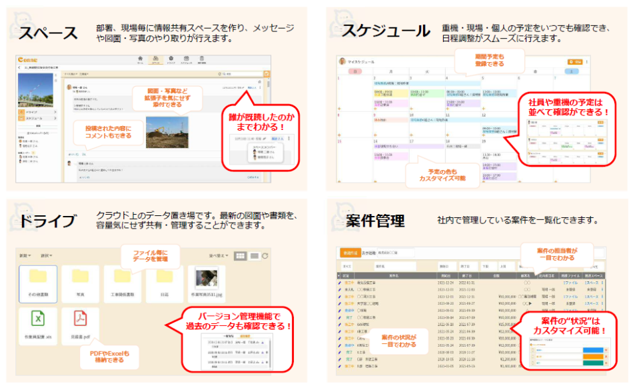This screenshot has height=388, width=633.
Task: Open the new item dropdown in Drive
Action: tap(26, 256)
